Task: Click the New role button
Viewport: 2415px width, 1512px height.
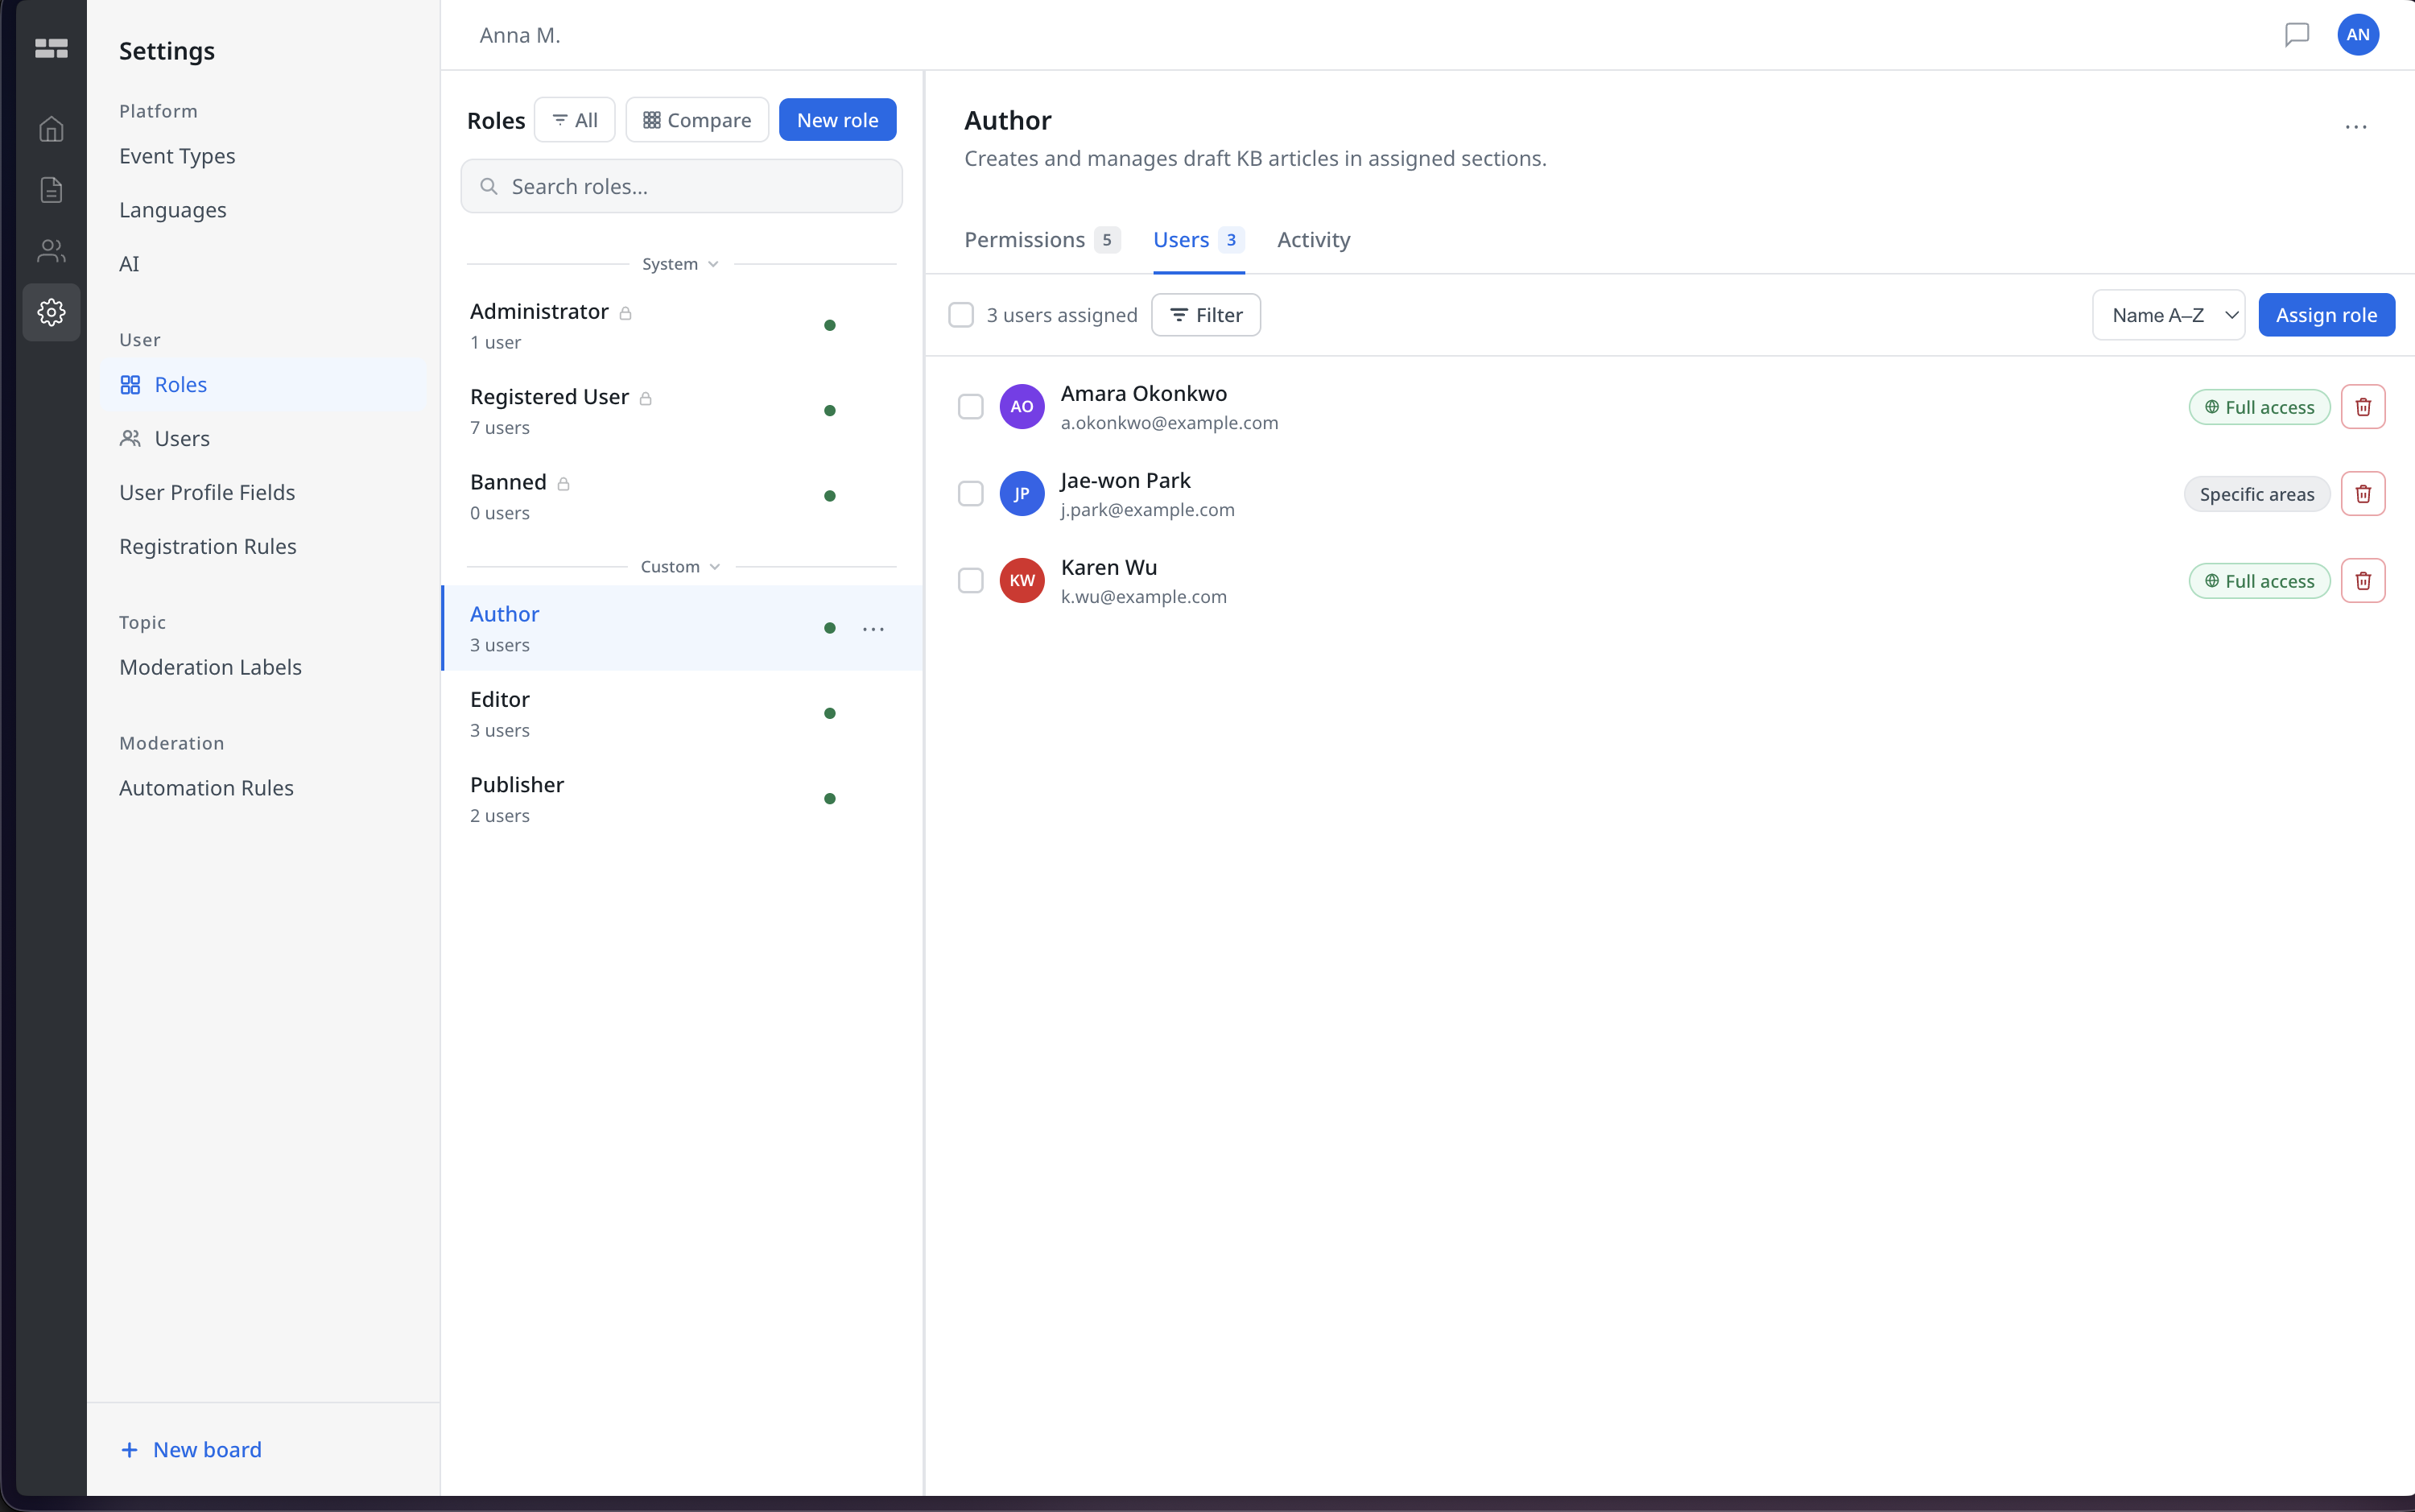Action: 838,120
